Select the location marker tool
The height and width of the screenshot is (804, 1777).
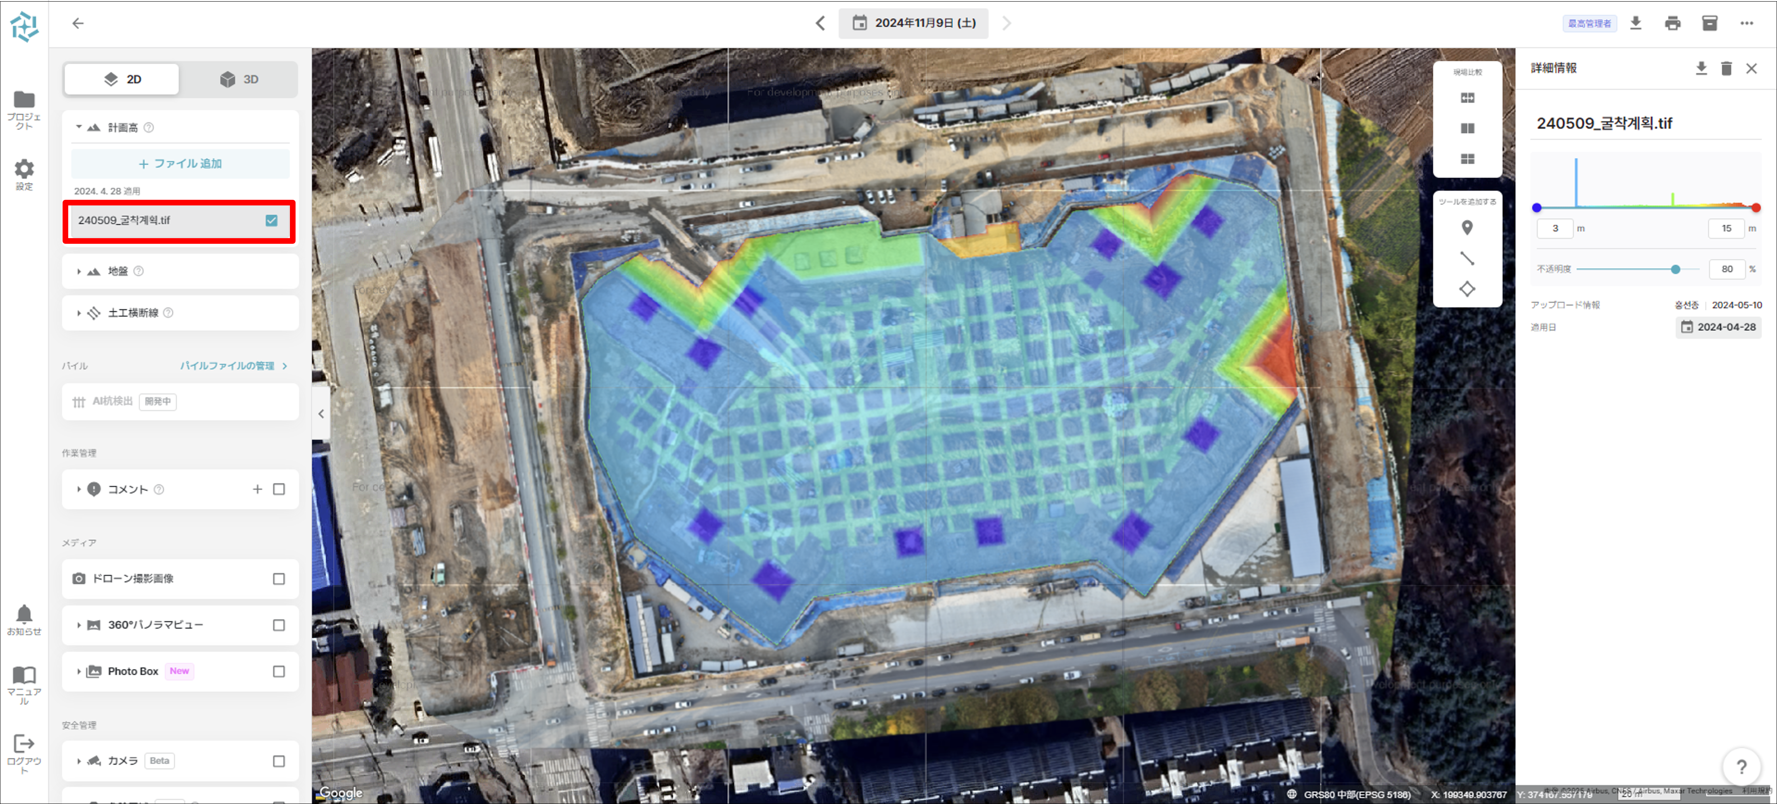point(1466,228)
